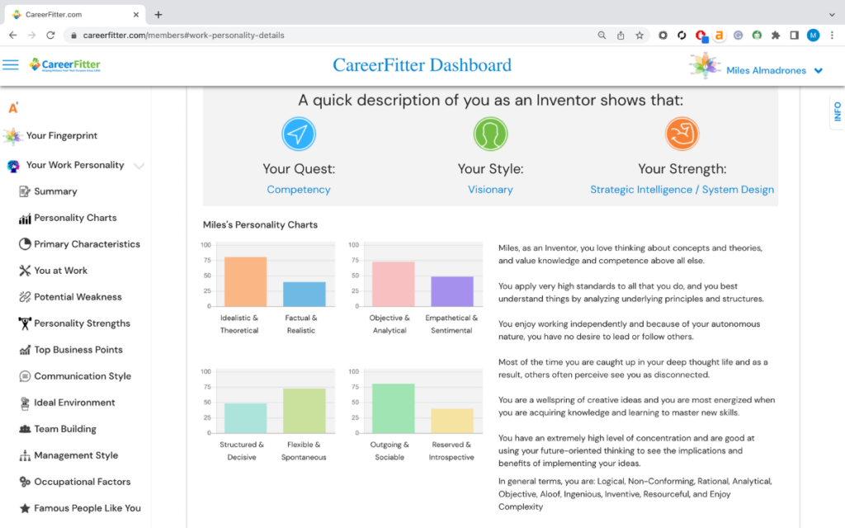The width and height of the screenshot is (845, 528).
Task: Click the lime Flexible & Spontaneous bar
Action: click(304, 411)
